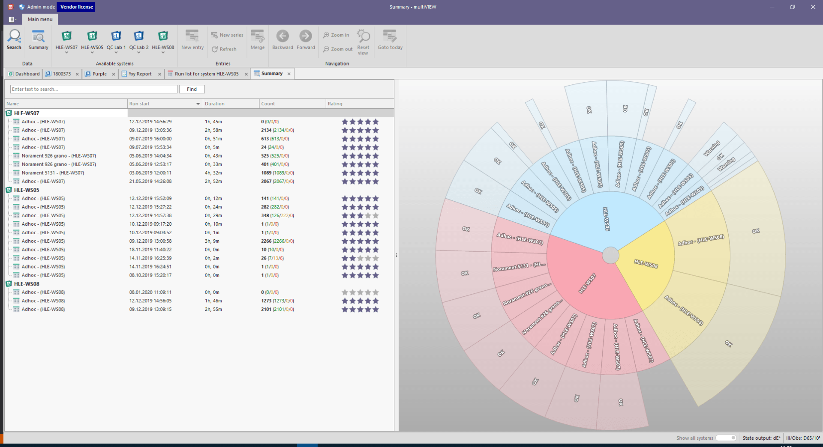Collapse the HLE-WS05 tree group
823x447 pixels.
click(9, 190)
